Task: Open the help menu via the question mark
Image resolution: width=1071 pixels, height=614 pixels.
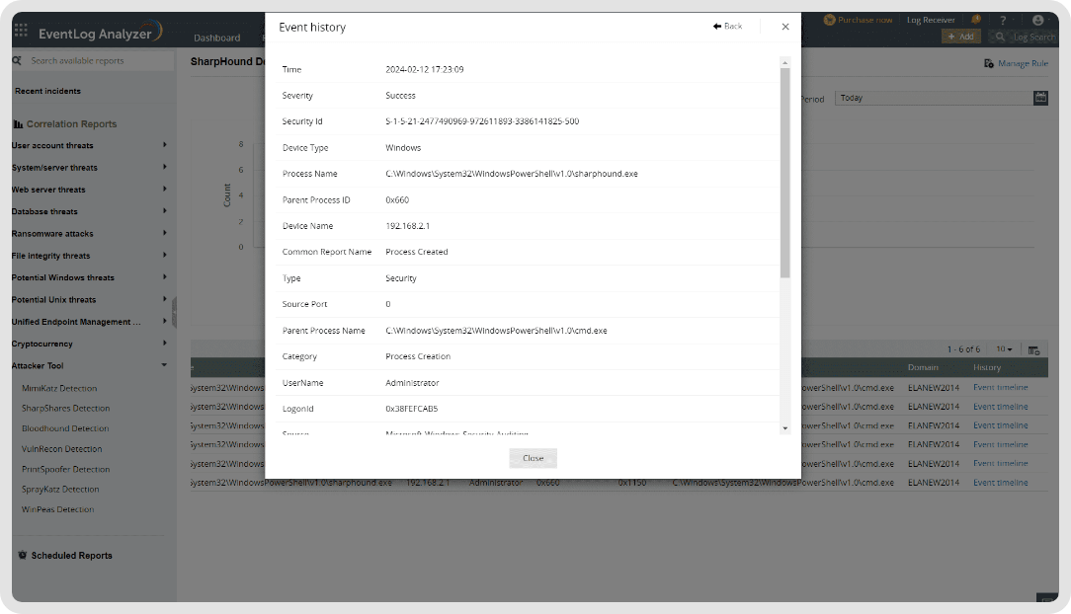Action: (x=1004, y=19)
